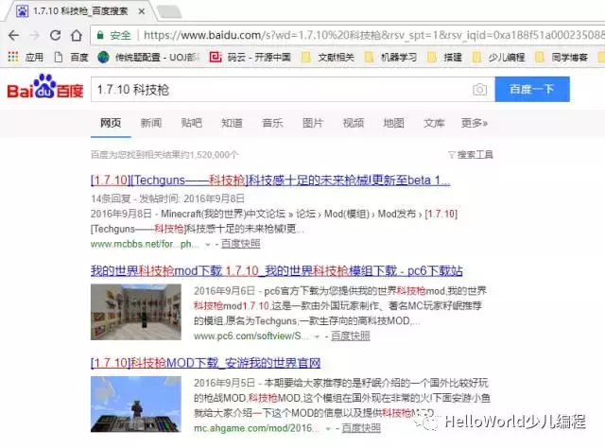Open the 少儿编程 bookmark folder

point(499,58)
